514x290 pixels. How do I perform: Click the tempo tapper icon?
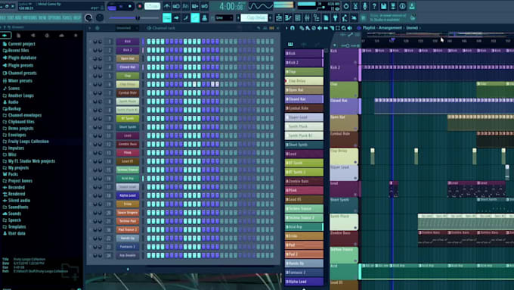point(345,17)
